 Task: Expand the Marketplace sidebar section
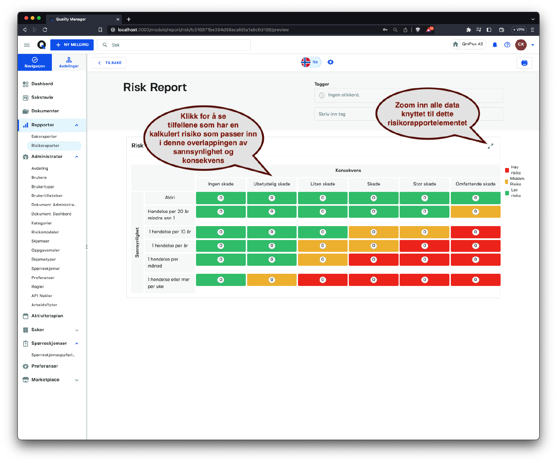pos(77,380)
